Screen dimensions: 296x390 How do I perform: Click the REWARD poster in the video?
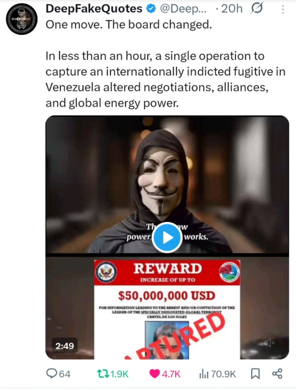click(x=167, y=309)
